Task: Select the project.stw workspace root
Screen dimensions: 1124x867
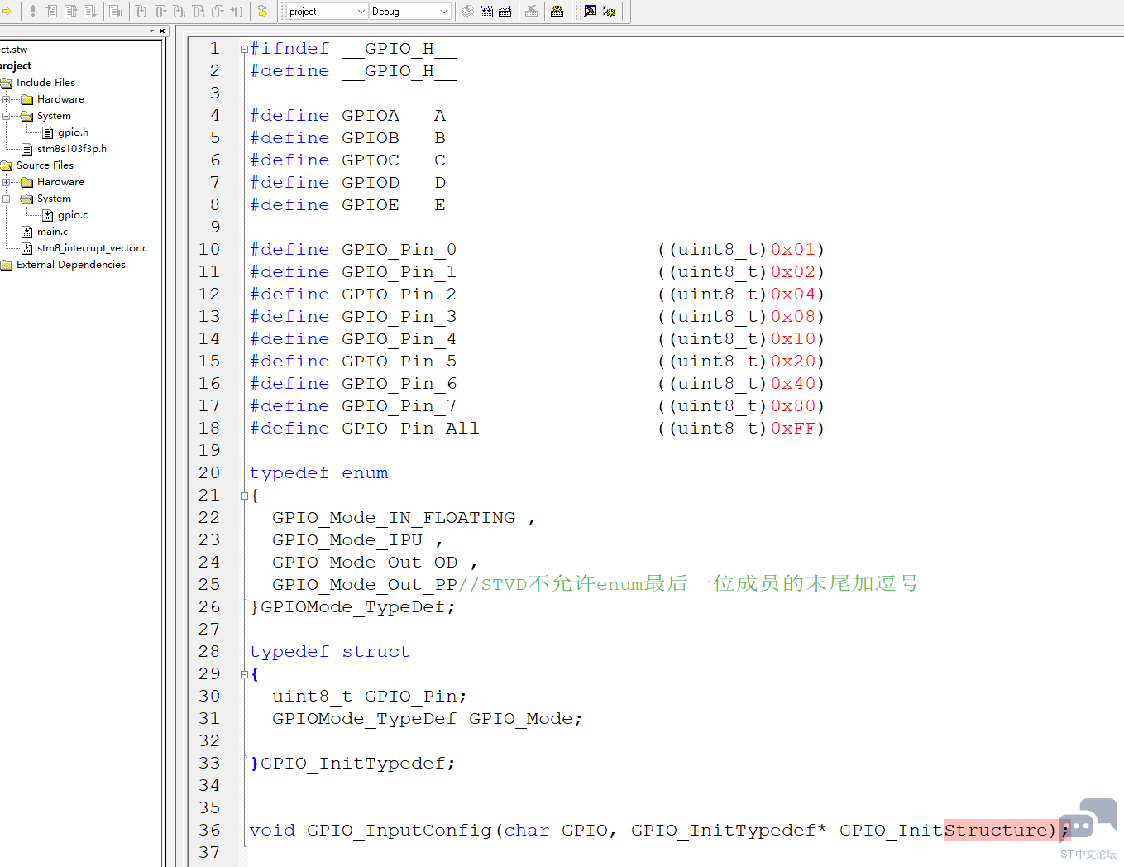Action: coord(14,50)
